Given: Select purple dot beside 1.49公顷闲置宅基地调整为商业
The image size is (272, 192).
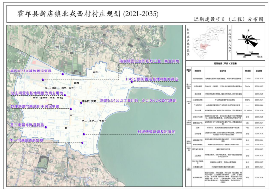Looking at the screenshot, I should click(132, 82).
